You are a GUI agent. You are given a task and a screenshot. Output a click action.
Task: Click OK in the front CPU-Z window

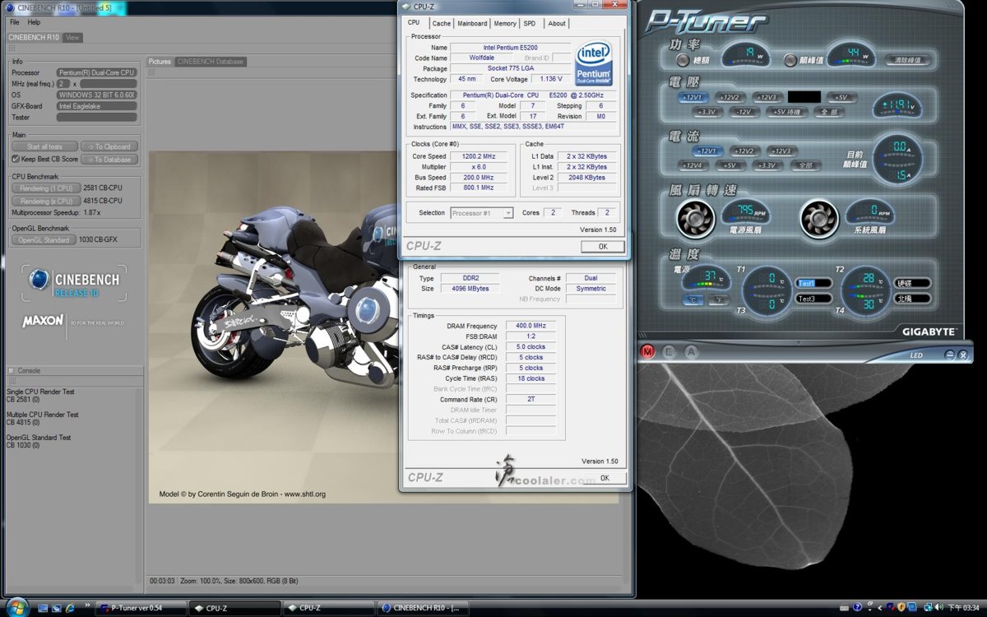603,246
